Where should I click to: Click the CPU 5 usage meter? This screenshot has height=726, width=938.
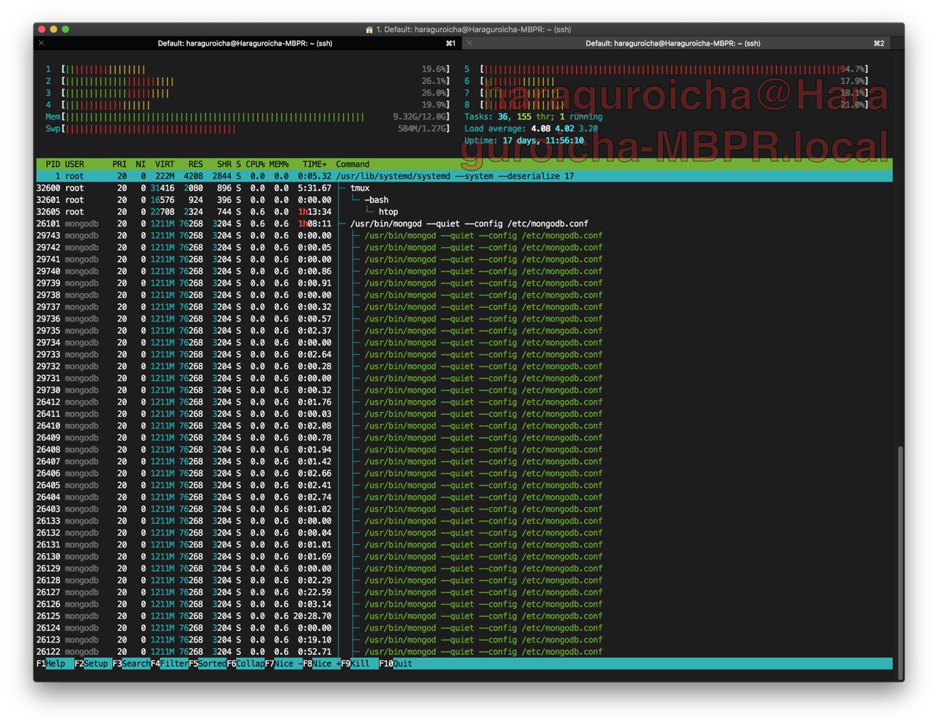[x=666, y=70]
